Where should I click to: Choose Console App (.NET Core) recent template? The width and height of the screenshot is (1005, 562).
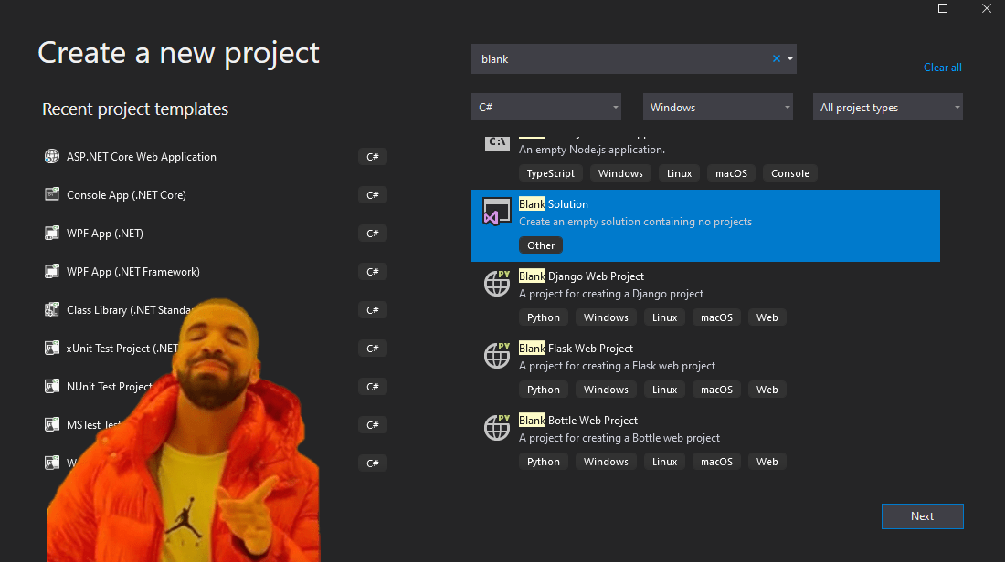(x=215, y=194)
